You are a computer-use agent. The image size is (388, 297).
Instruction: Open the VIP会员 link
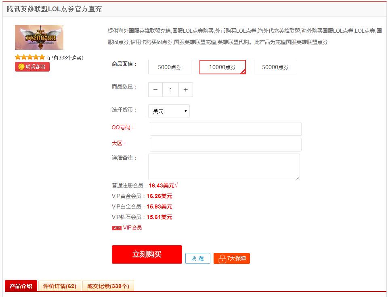tap(133, 227)
